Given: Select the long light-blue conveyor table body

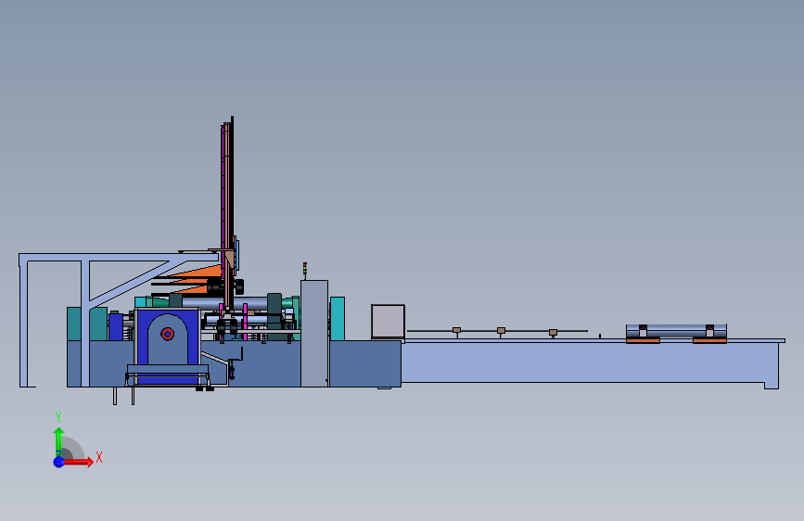Looking at the screenshot, I should tap(591, 362).
